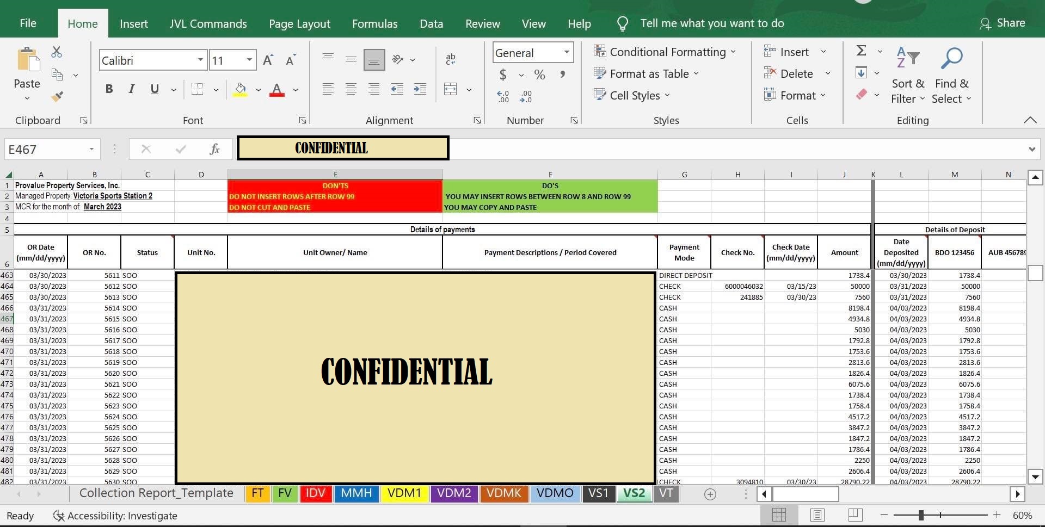The image size is (1045, 527).
Task: Open the Formulas ribbon tab
Action: (x=374, y=23)
